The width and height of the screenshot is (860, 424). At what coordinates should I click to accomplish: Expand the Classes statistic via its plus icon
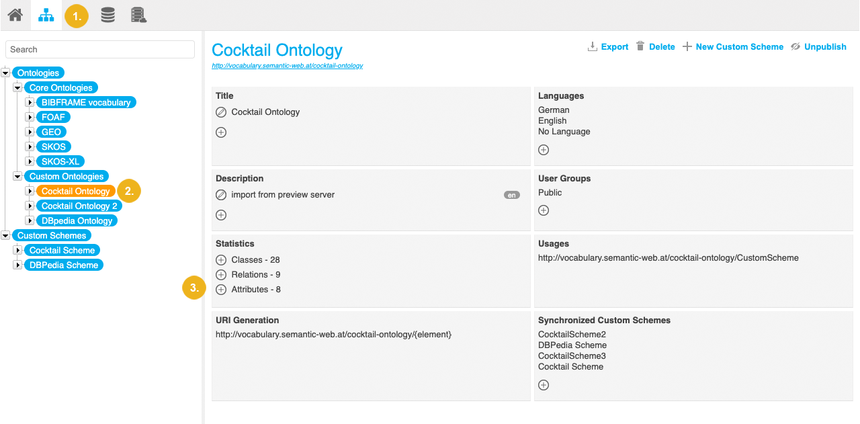pyautogui.click(x=220, y=259)
